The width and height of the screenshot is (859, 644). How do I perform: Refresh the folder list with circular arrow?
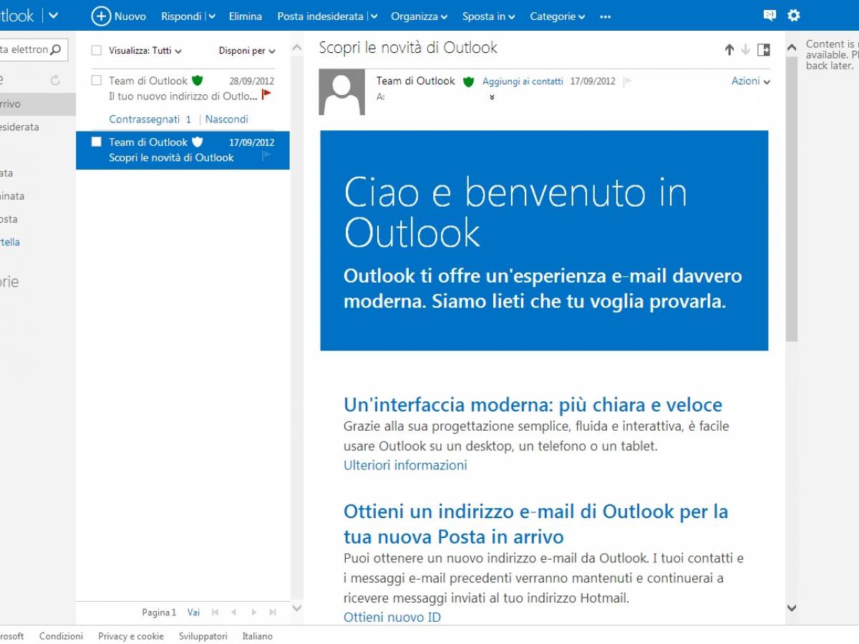coord(55,80)
